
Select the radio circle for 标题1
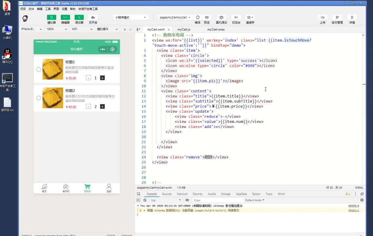tap(39, 69)
